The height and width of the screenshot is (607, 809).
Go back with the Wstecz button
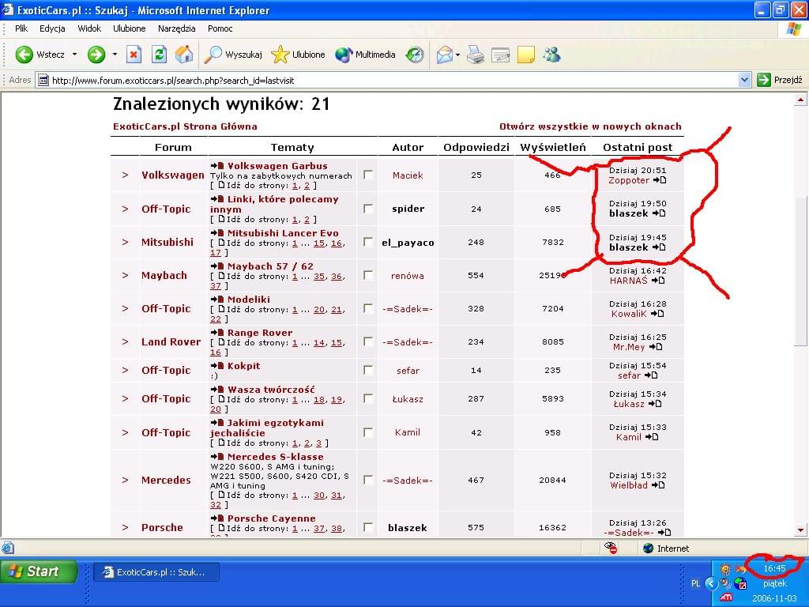[40, 55]
